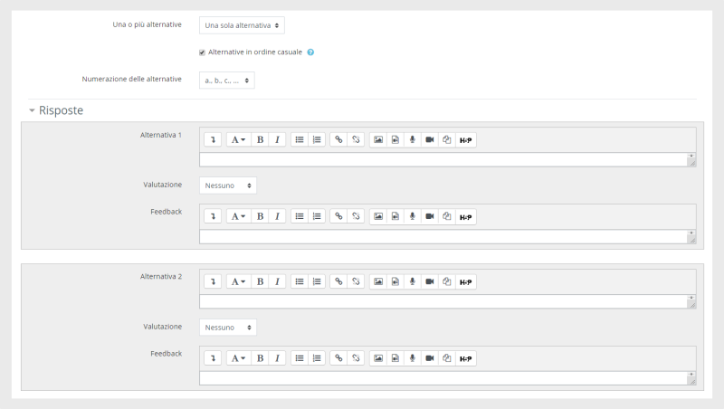724x409 pixels.
Task: Click record video icon in second Feedback editor
Action: (429, 358)
